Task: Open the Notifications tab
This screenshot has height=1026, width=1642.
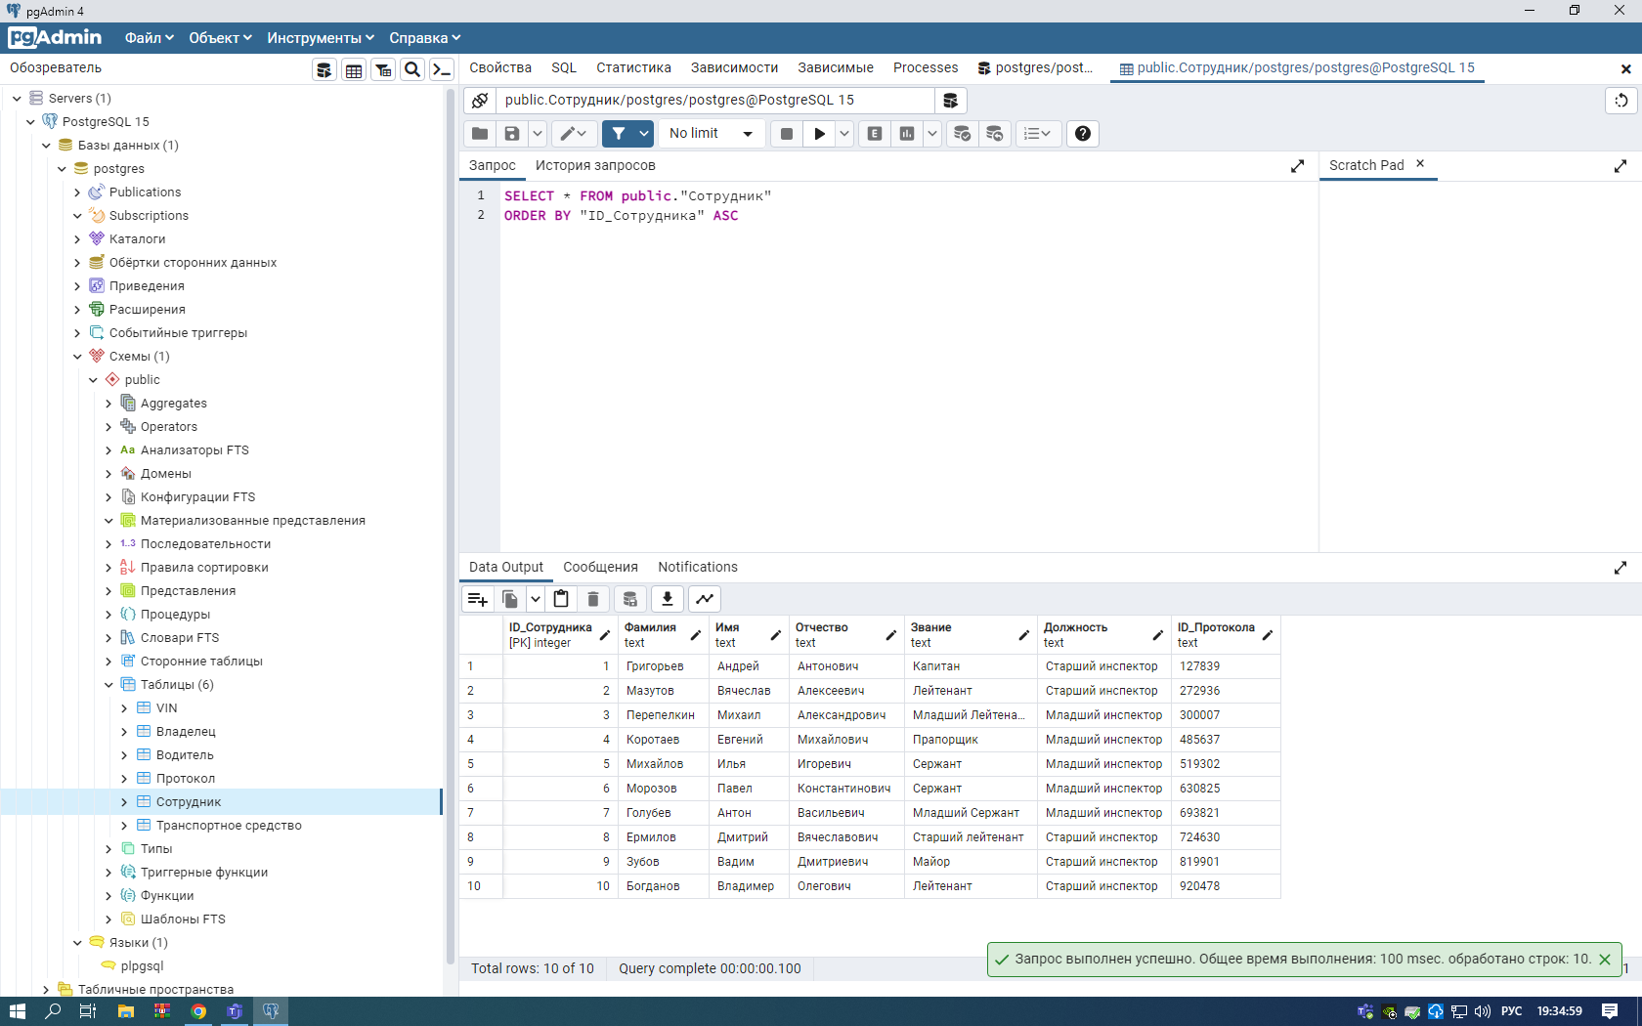Action: 698,568
